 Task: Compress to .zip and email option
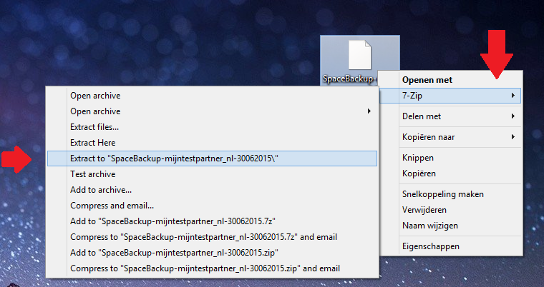coord(212,268)
